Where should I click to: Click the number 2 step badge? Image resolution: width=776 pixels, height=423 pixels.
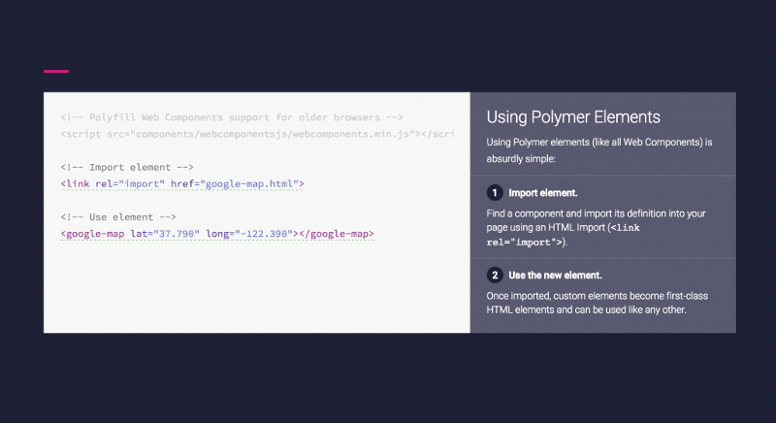[x=495, y=275]
